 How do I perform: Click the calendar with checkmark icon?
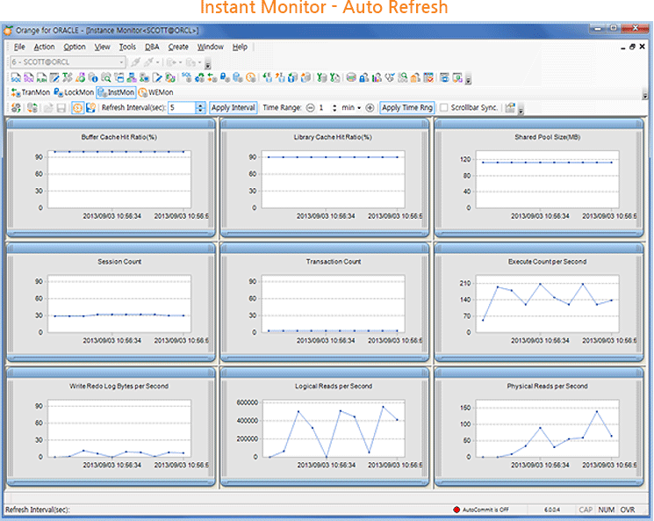(428, 77)
